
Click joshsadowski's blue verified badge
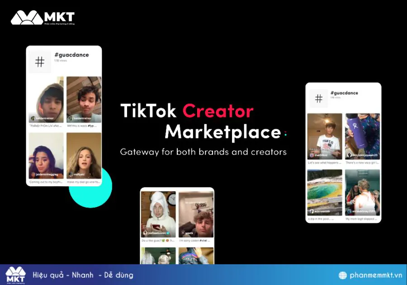click(x=167, y=233)
